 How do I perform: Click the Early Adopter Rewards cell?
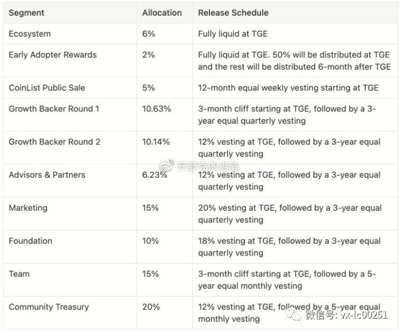coord(52,55)
